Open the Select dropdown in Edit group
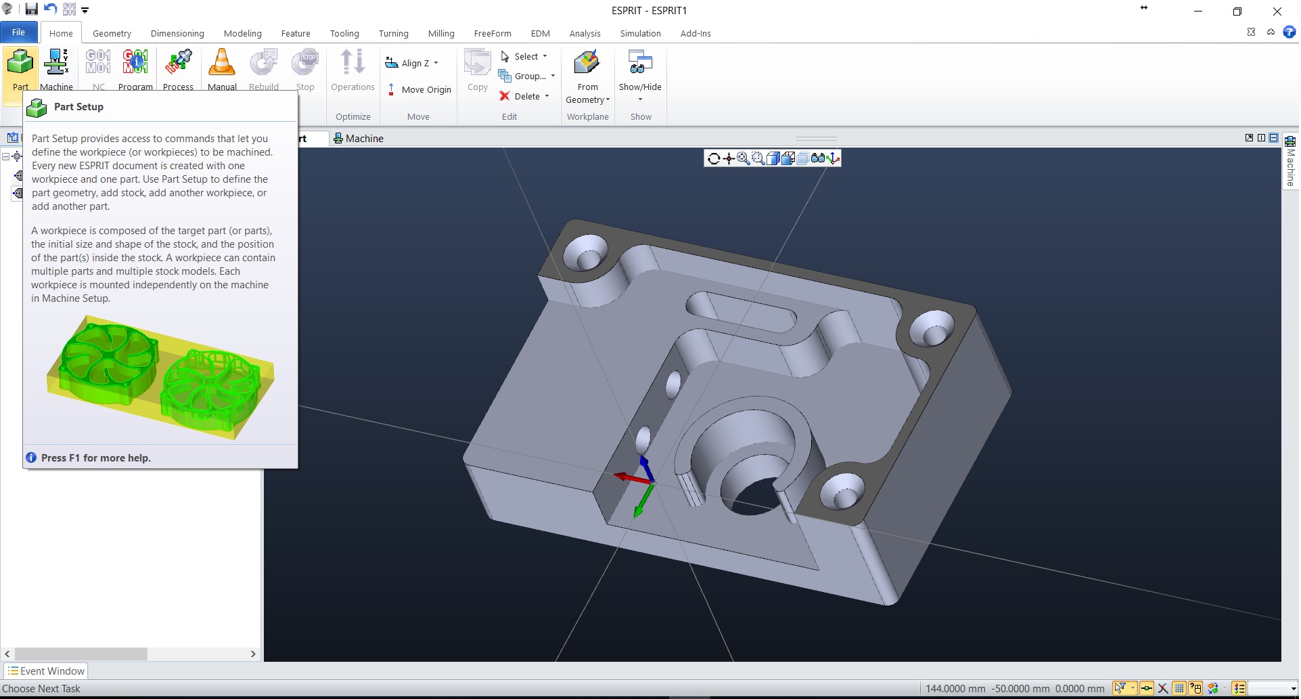This screenshot has height=699, width=1301. 524,56
